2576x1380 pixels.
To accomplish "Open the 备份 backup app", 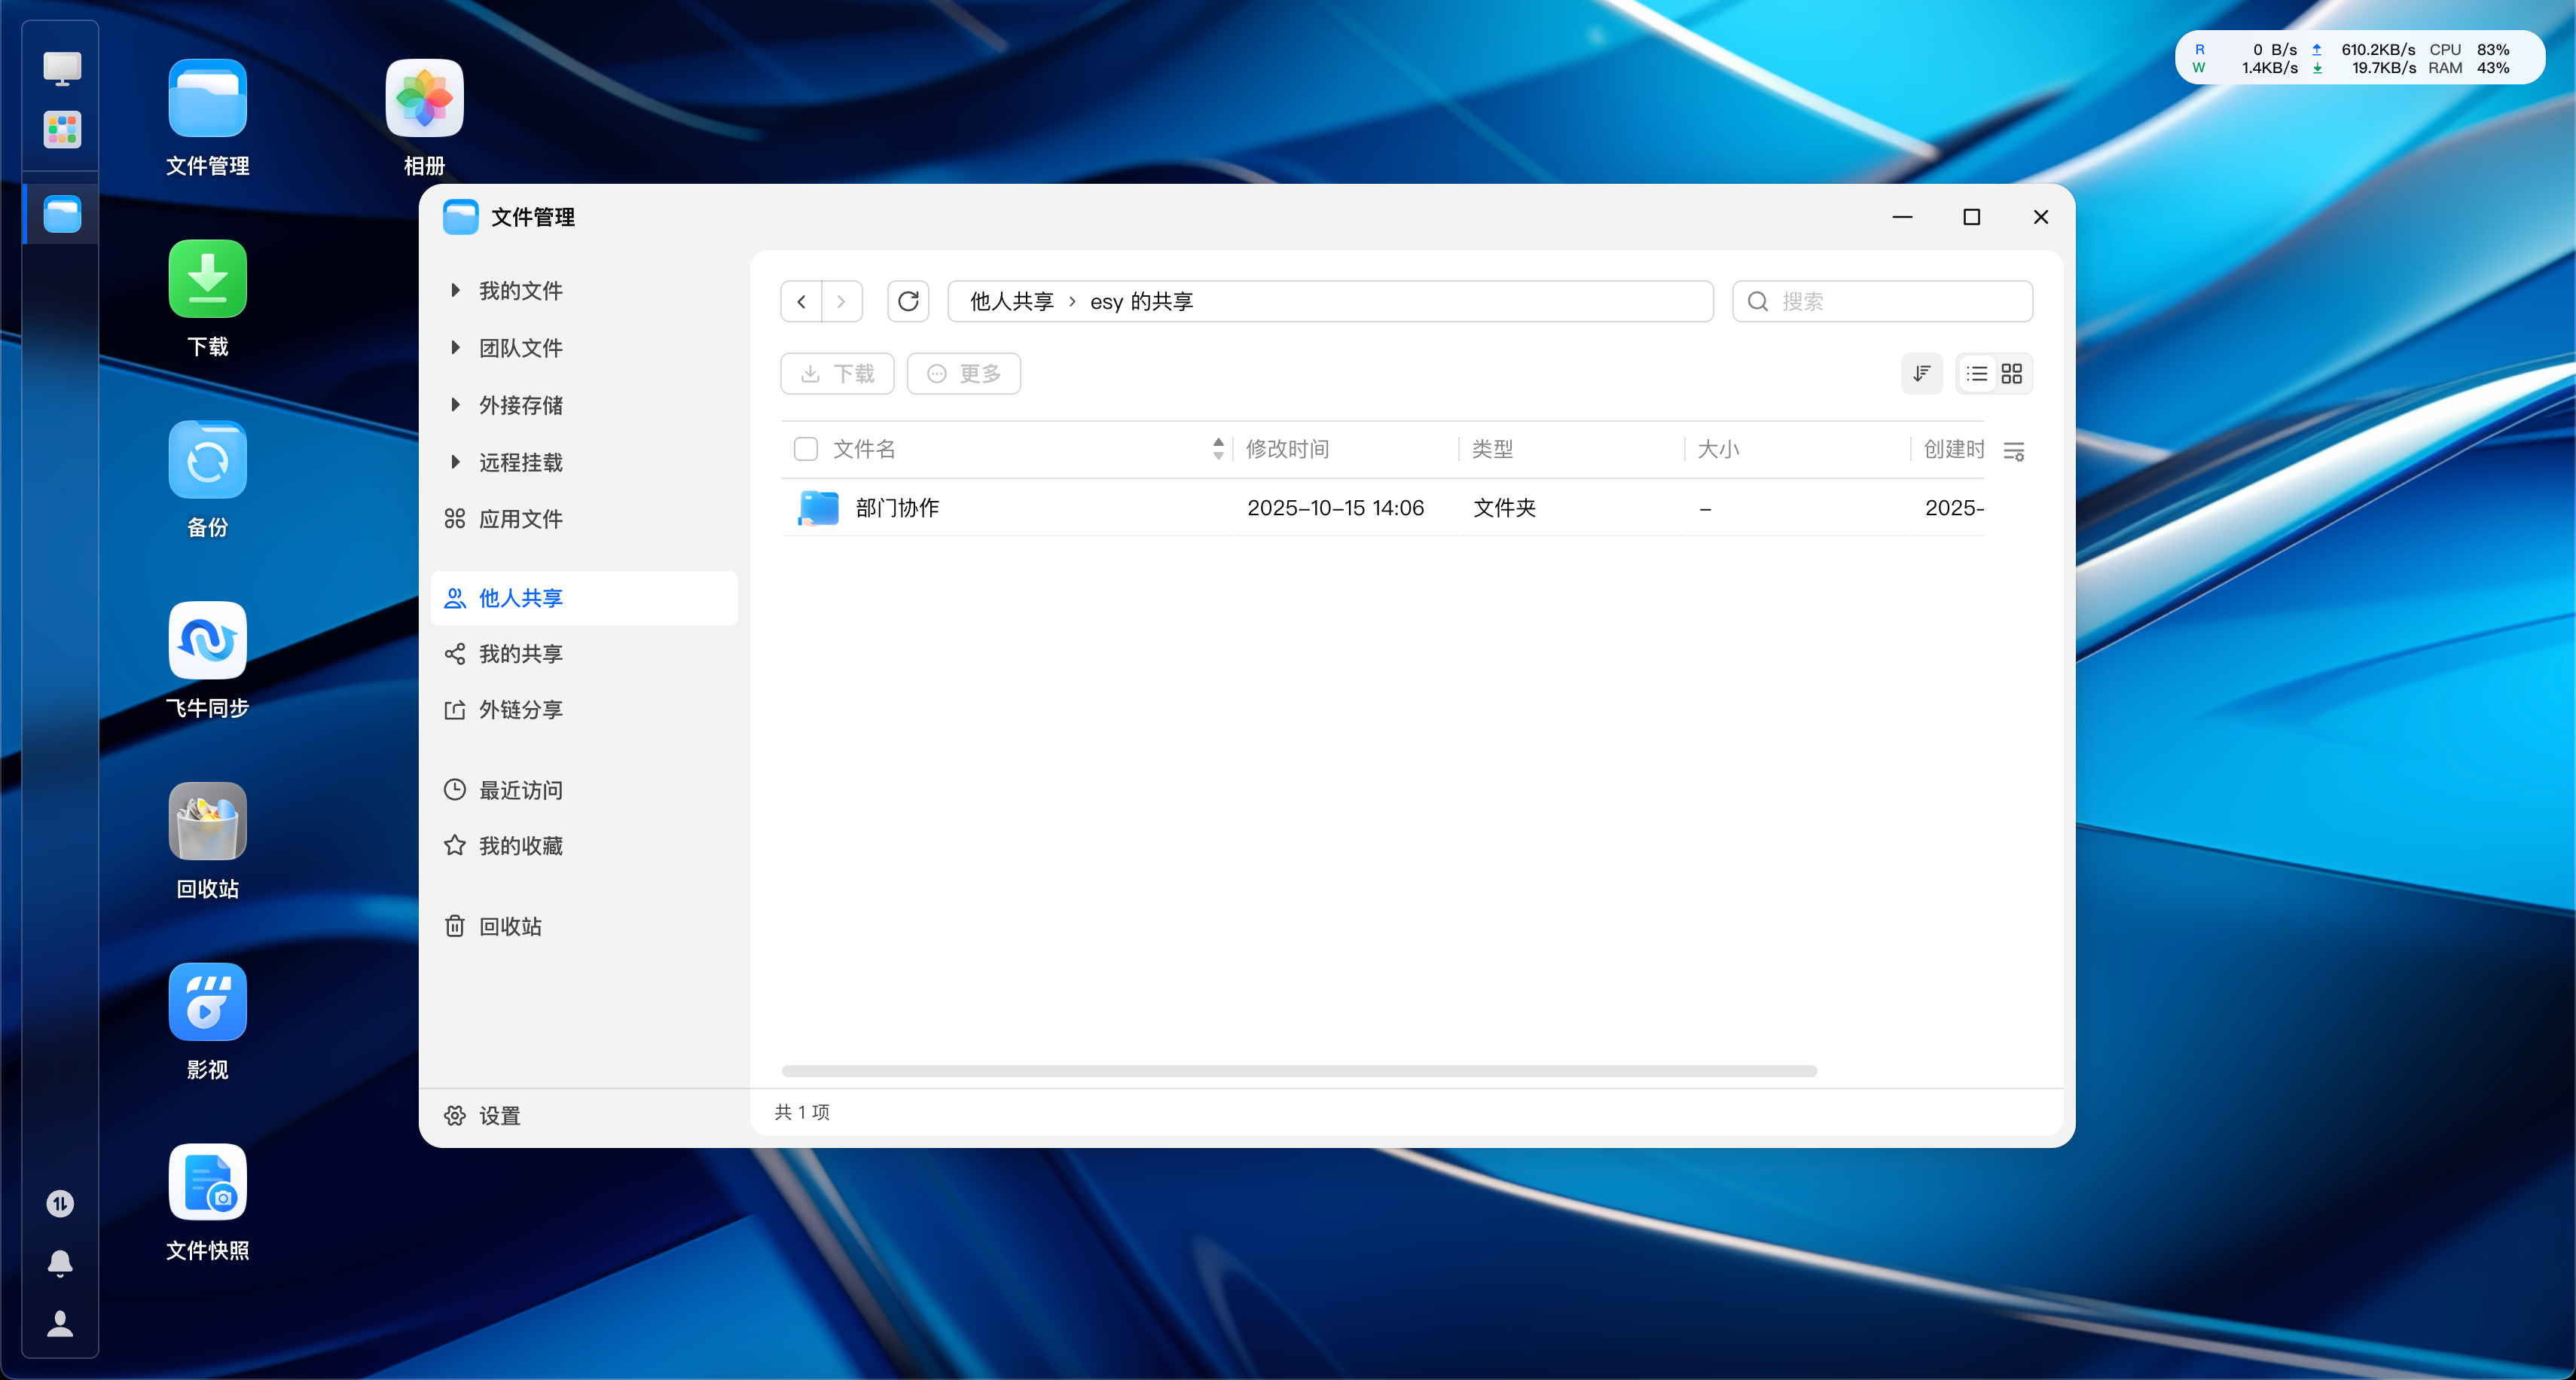I will (207, 460).
